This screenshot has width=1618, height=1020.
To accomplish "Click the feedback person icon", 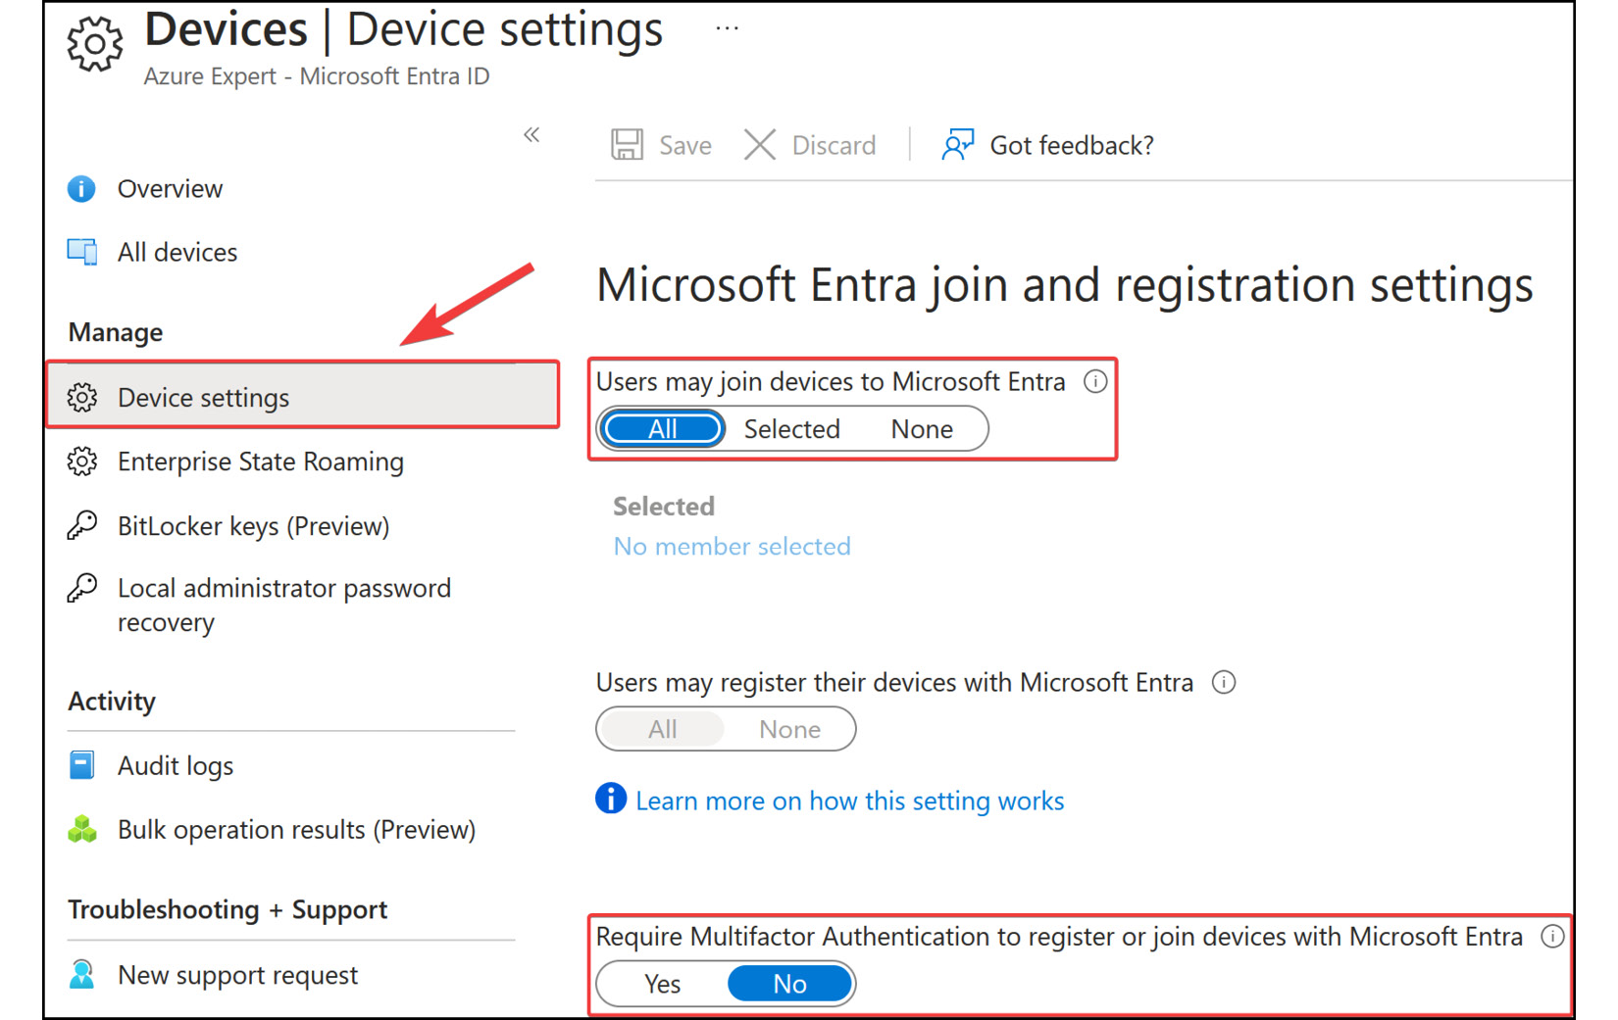I will (x=957, y=145).
